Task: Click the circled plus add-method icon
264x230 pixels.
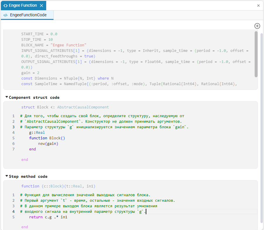Action: tap(257, 26)
